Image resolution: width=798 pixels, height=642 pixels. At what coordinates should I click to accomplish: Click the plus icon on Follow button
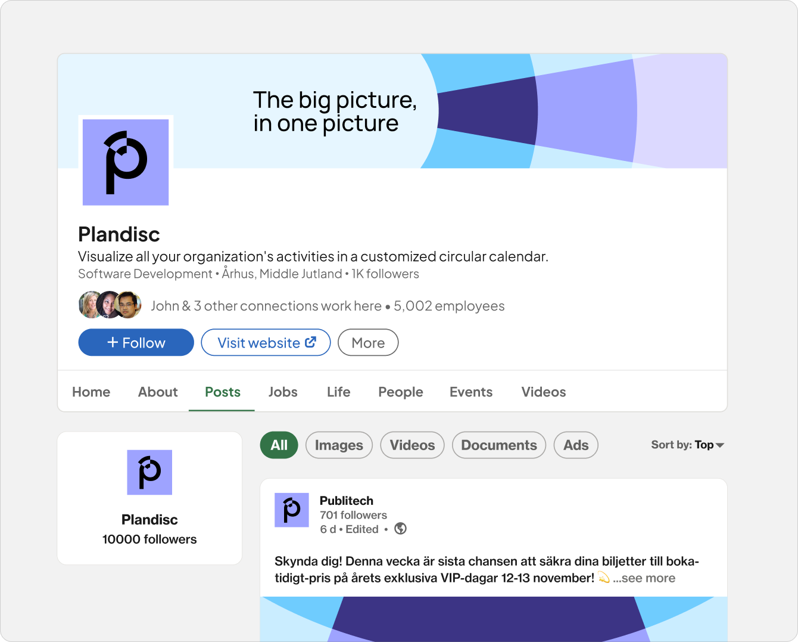point(113,342)
